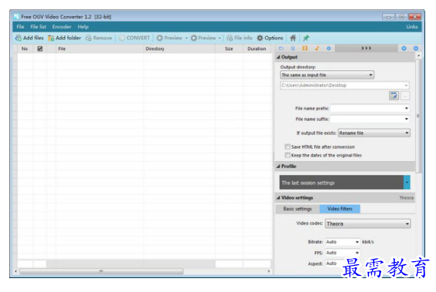Sort by the Duration column header
Image resolution: width=436 pixels, height=292 pixels.
257,49
